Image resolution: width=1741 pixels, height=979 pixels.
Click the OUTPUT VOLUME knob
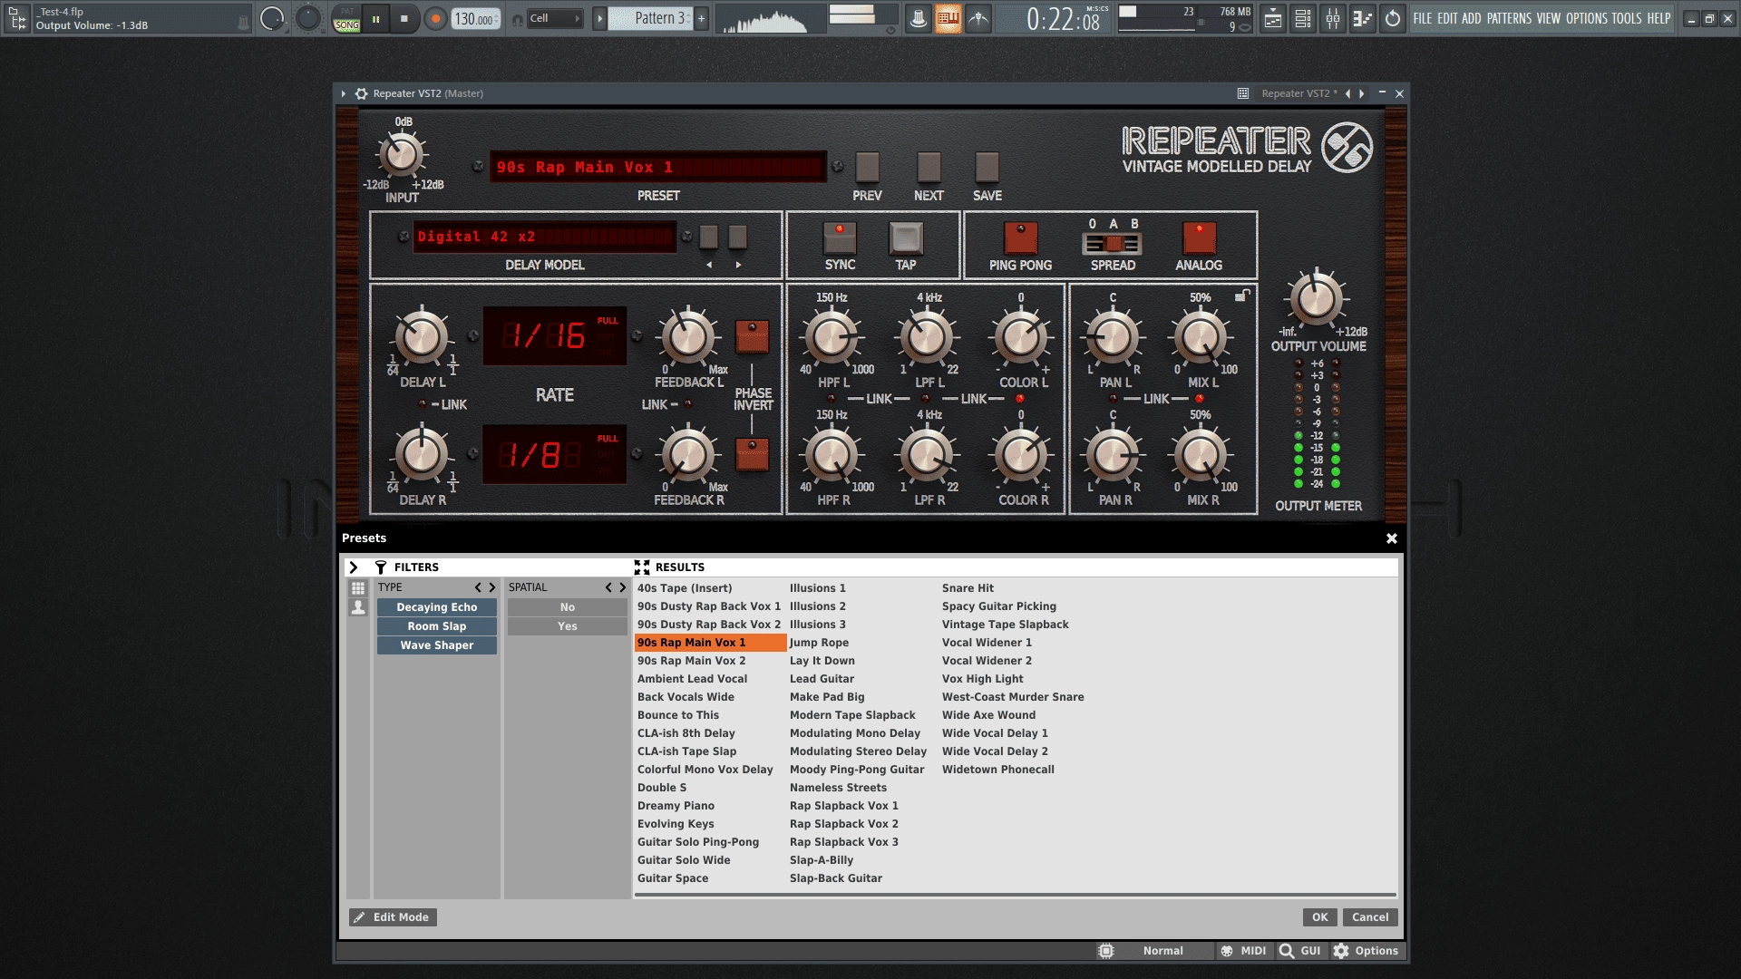(1317, 298)
